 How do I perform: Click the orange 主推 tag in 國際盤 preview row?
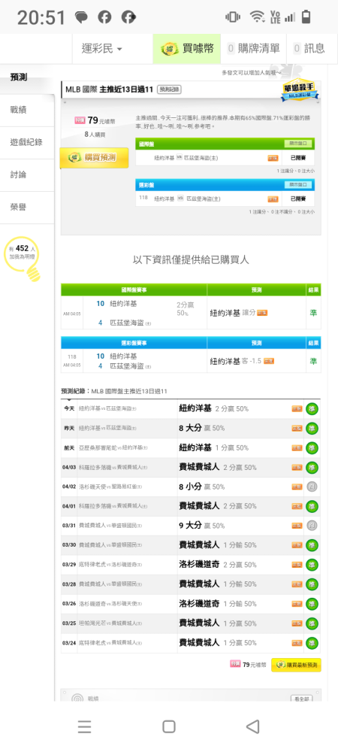(x=273, y=158)
